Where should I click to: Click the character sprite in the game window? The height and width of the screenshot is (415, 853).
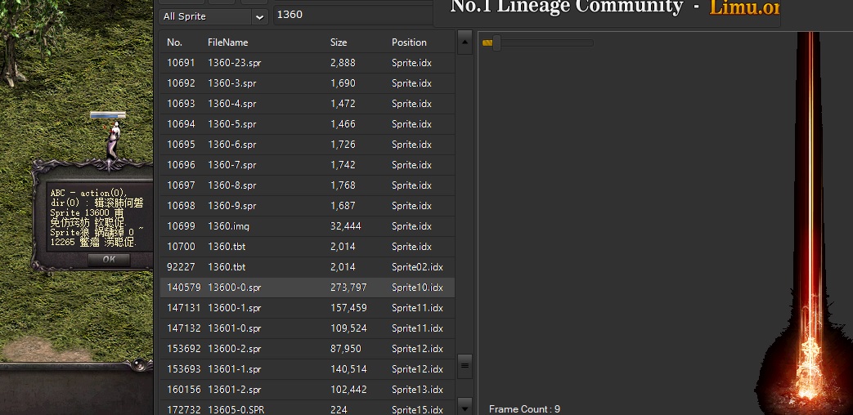point(113,141)
